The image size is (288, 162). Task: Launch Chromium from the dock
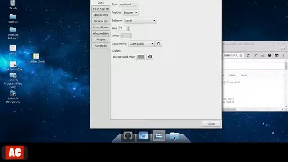(x=144, y=136)
